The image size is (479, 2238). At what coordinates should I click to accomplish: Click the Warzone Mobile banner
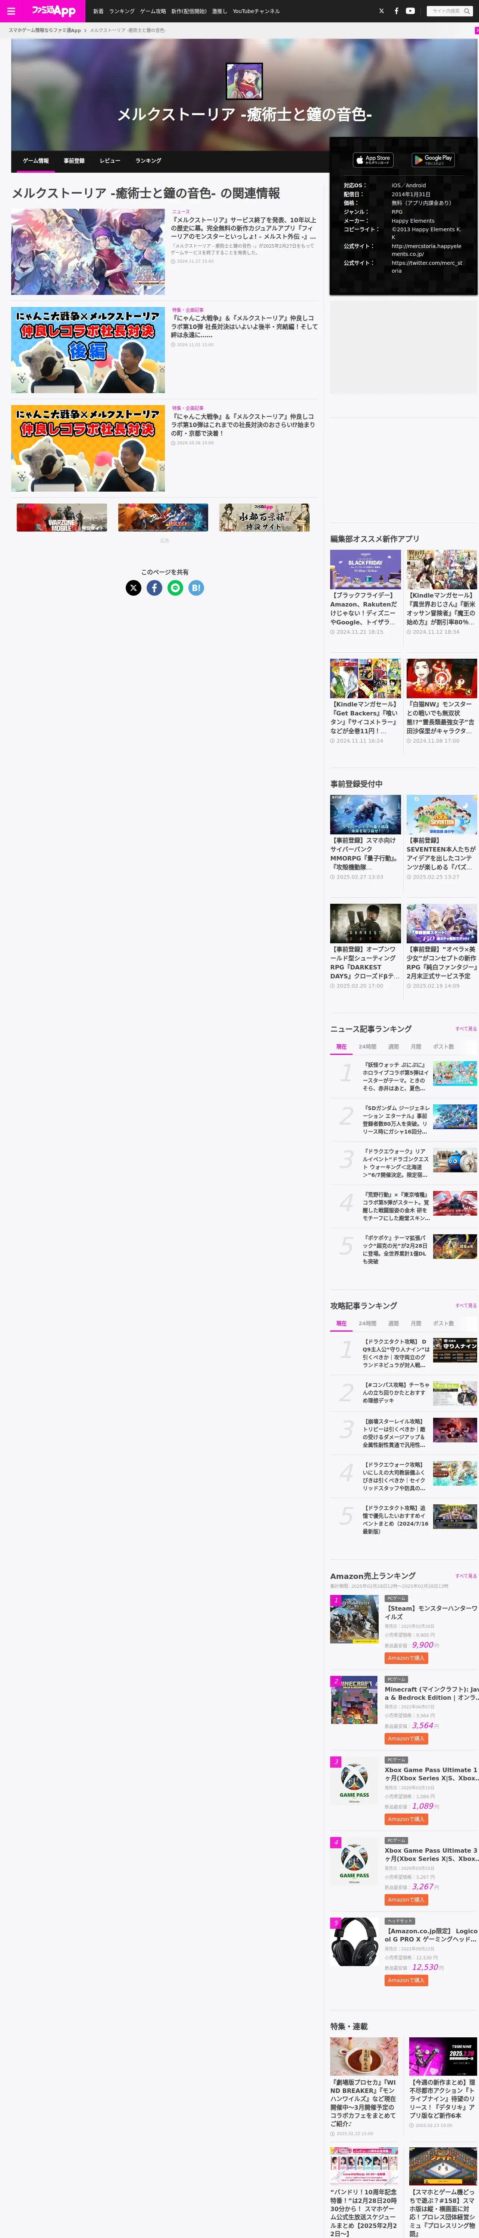coord(62,518)
